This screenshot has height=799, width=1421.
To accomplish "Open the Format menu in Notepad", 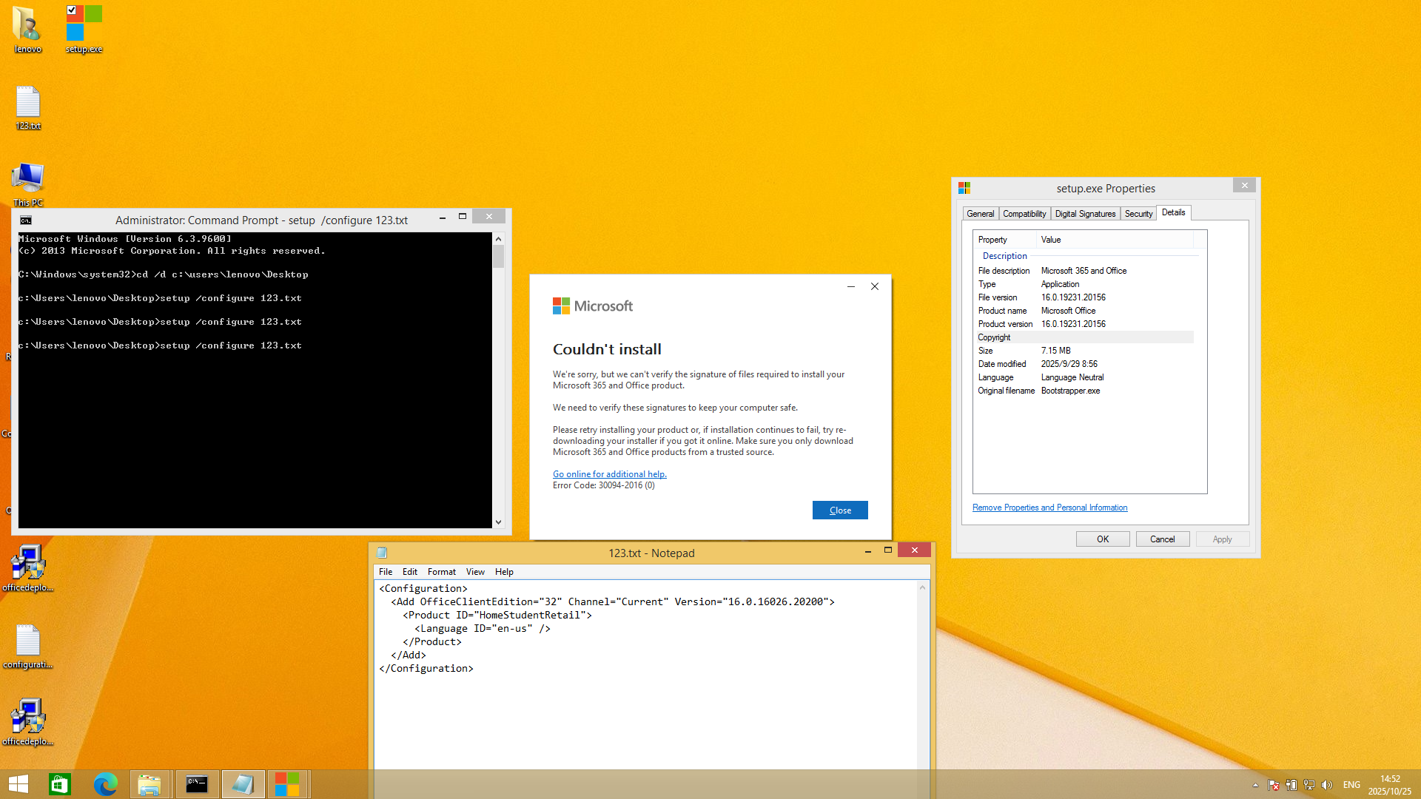I will tap(441, 572).
